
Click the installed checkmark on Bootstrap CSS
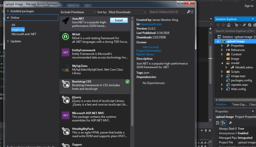pos(128,82)
